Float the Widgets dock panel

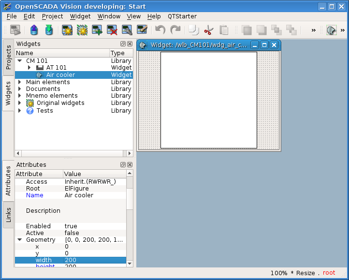click(x=123, y=44)
